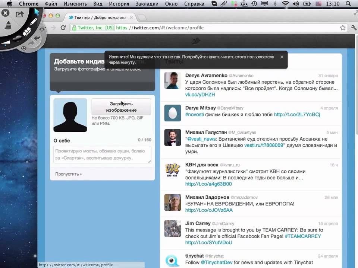Open the Окно menu

tap(171, 4)
